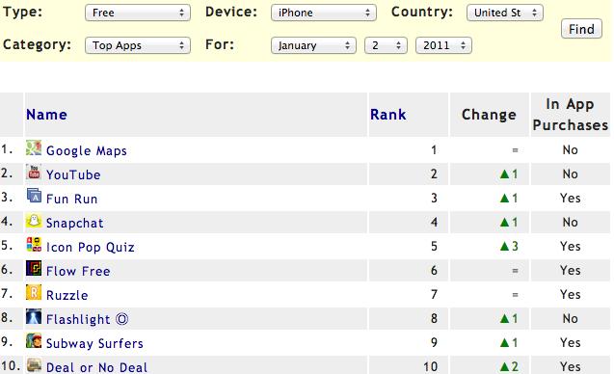Image resolution: width=614 pixels, height=374 pixels.
Task: Click the Google Maps app icon
Action: 34,148
